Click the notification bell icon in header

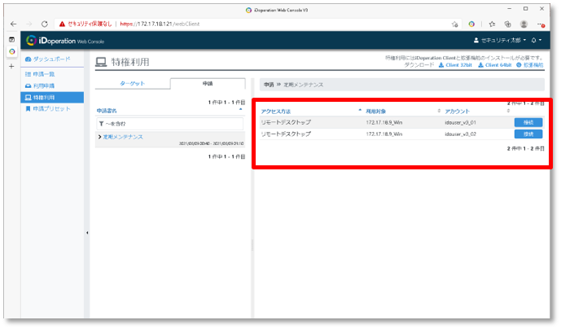(534, 41)
